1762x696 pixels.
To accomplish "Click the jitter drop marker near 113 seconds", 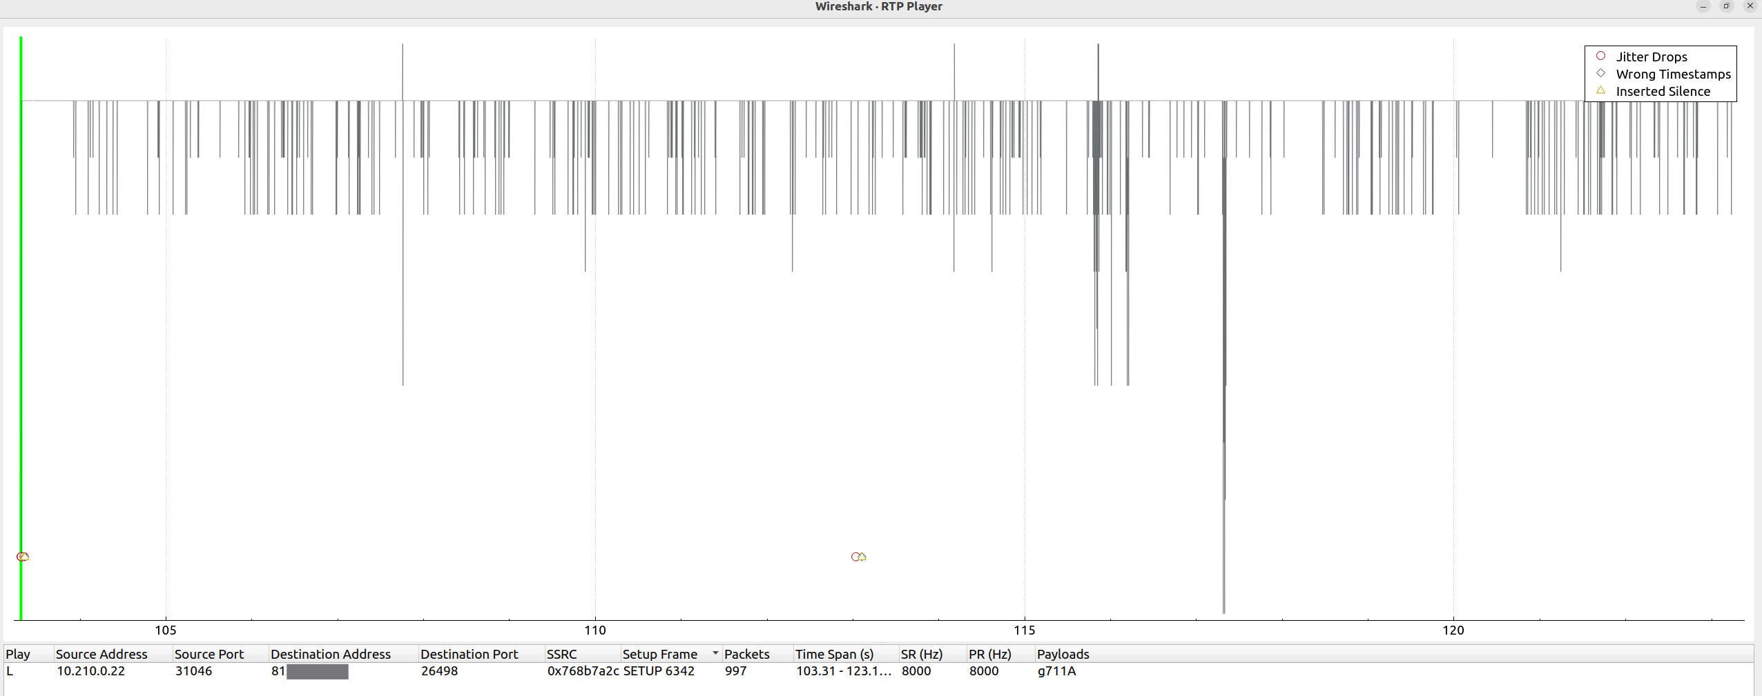I will 856,557.
